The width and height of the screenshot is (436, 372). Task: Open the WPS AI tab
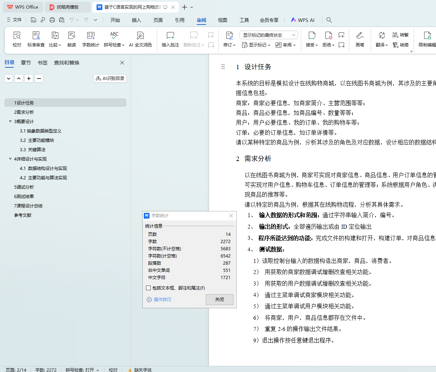pyautogui.click(x=303, y=20)
